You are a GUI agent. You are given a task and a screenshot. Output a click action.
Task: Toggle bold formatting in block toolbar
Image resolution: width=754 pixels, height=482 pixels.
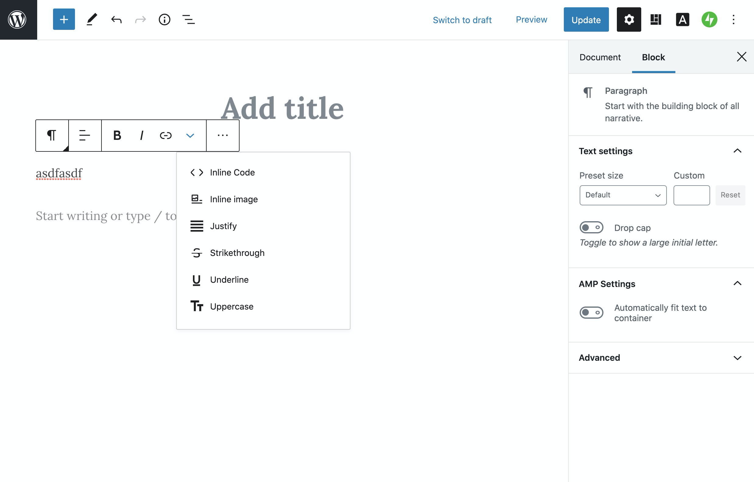(x=117, y=136)
